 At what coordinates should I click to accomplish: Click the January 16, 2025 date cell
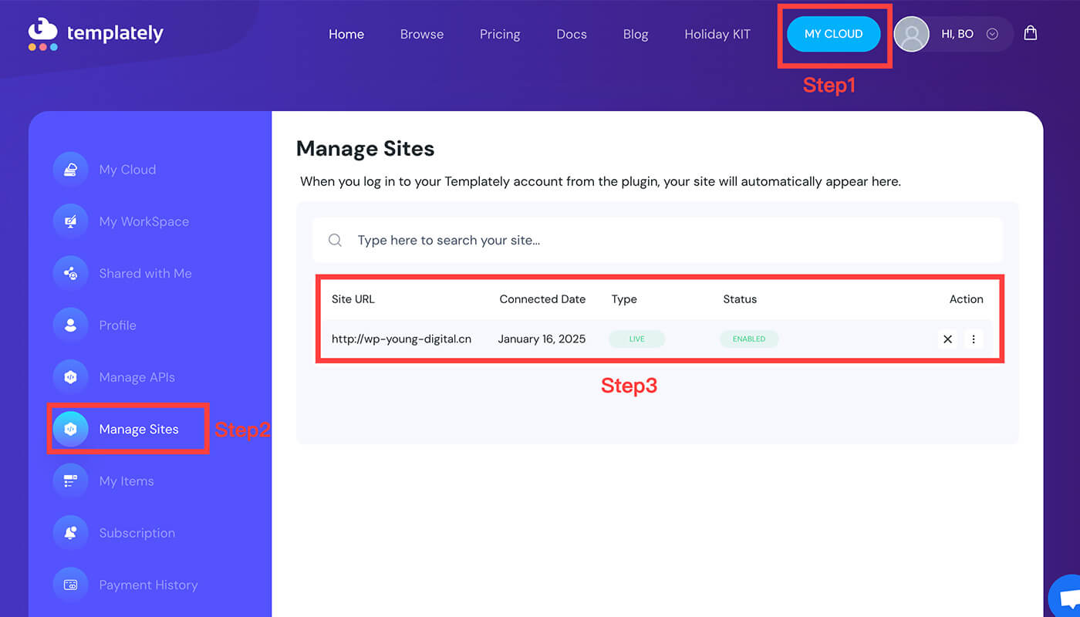(x=542, y=339)
